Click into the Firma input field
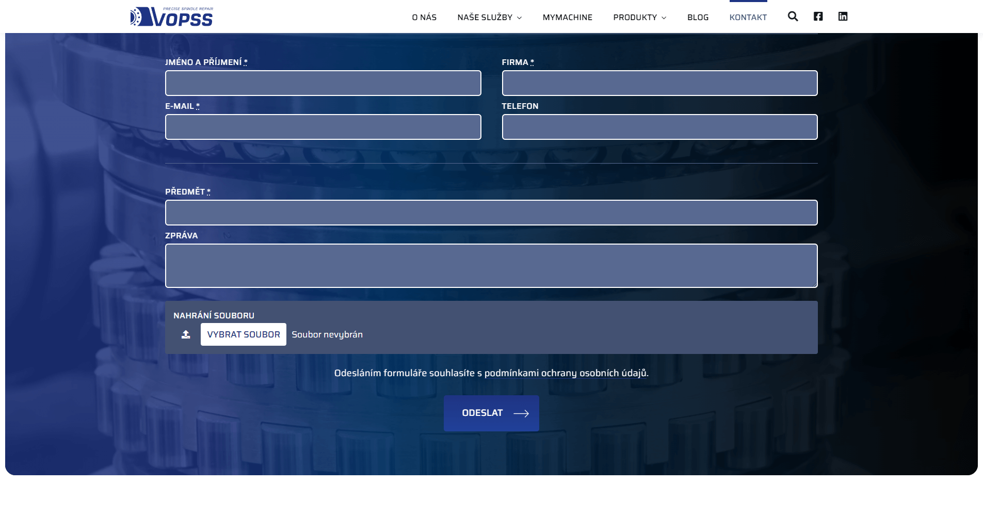The image size is (983, 516). pos(659,83)
